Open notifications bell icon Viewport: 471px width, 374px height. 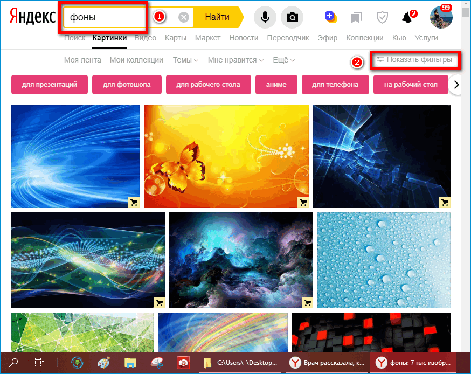407,18
